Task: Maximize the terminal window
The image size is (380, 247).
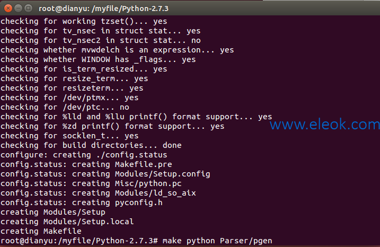Action: point(29,8)
